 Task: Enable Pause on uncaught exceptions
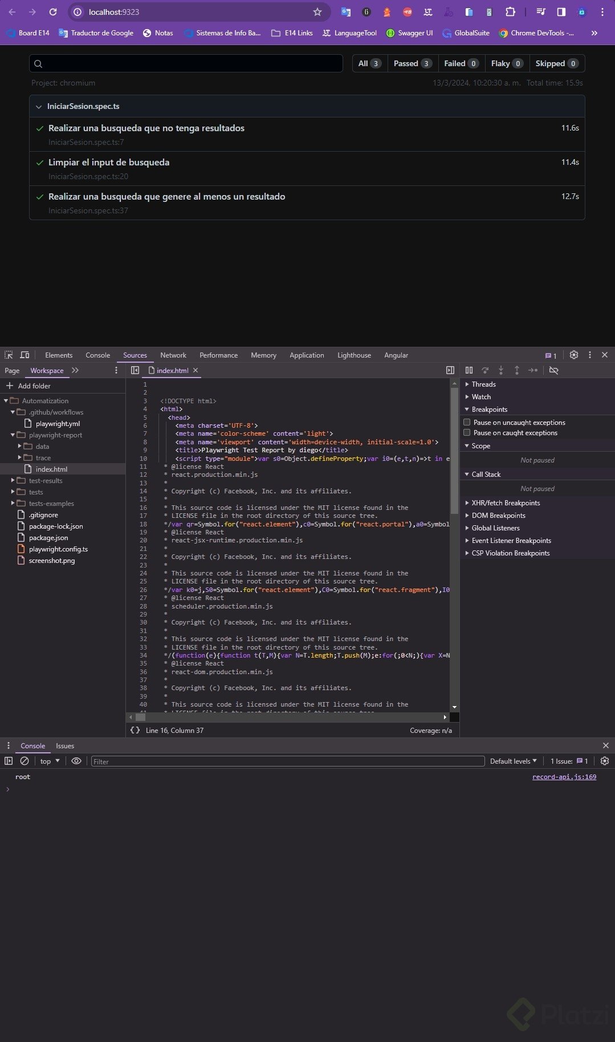pyautogui.click(x=467, y=422)
